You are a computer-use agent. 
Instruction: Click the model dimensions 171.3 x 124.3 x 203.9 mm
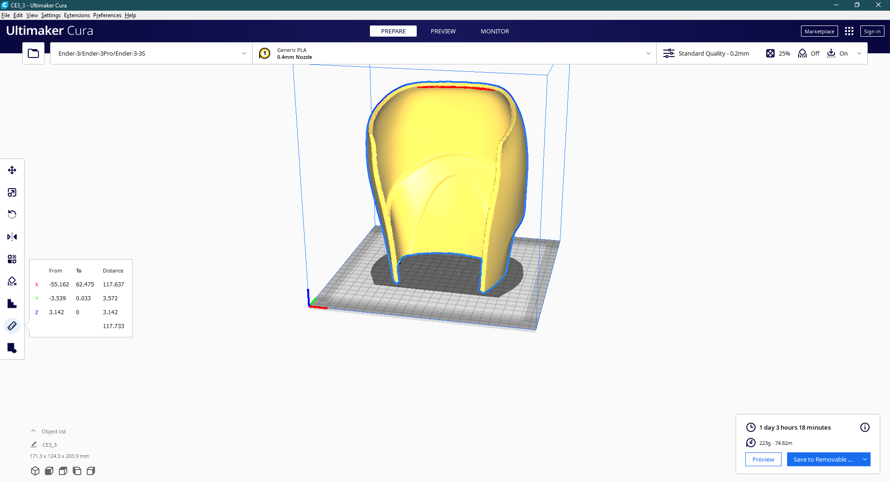pos(59,456)
